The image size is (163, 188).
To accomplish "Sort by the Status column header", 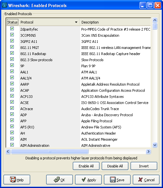I will 13,22.
